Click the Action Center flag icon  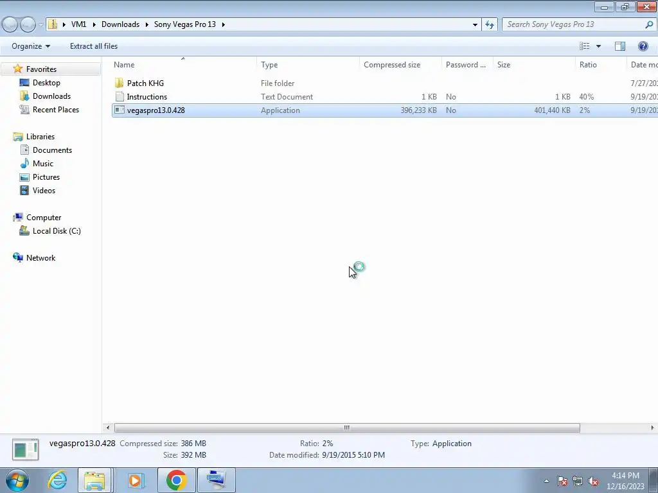pos(562,481)
